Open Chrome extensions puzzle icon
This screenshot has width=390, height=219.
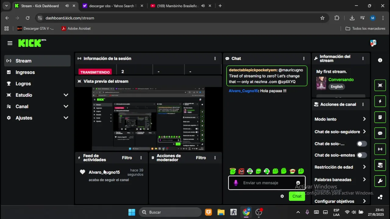click(337, 18)
